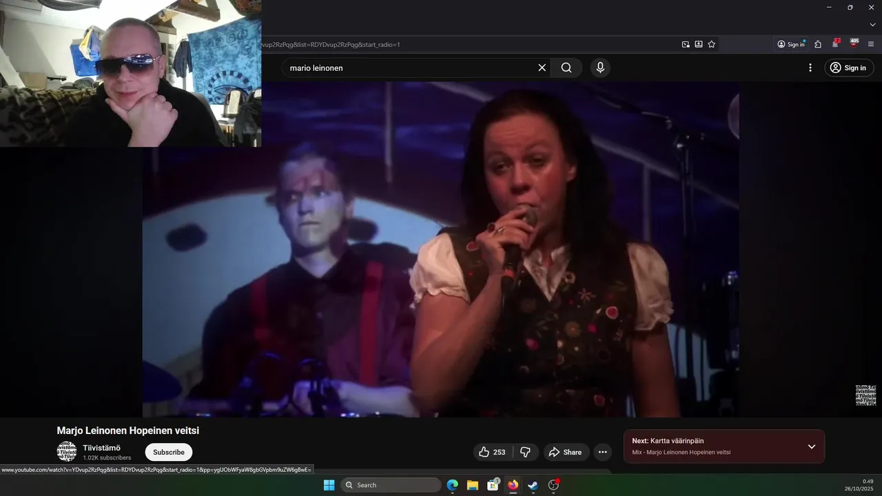Screen dimensions: 882x496
Task: Open the Windows Start menu
Action: click(x=329, y=485)
